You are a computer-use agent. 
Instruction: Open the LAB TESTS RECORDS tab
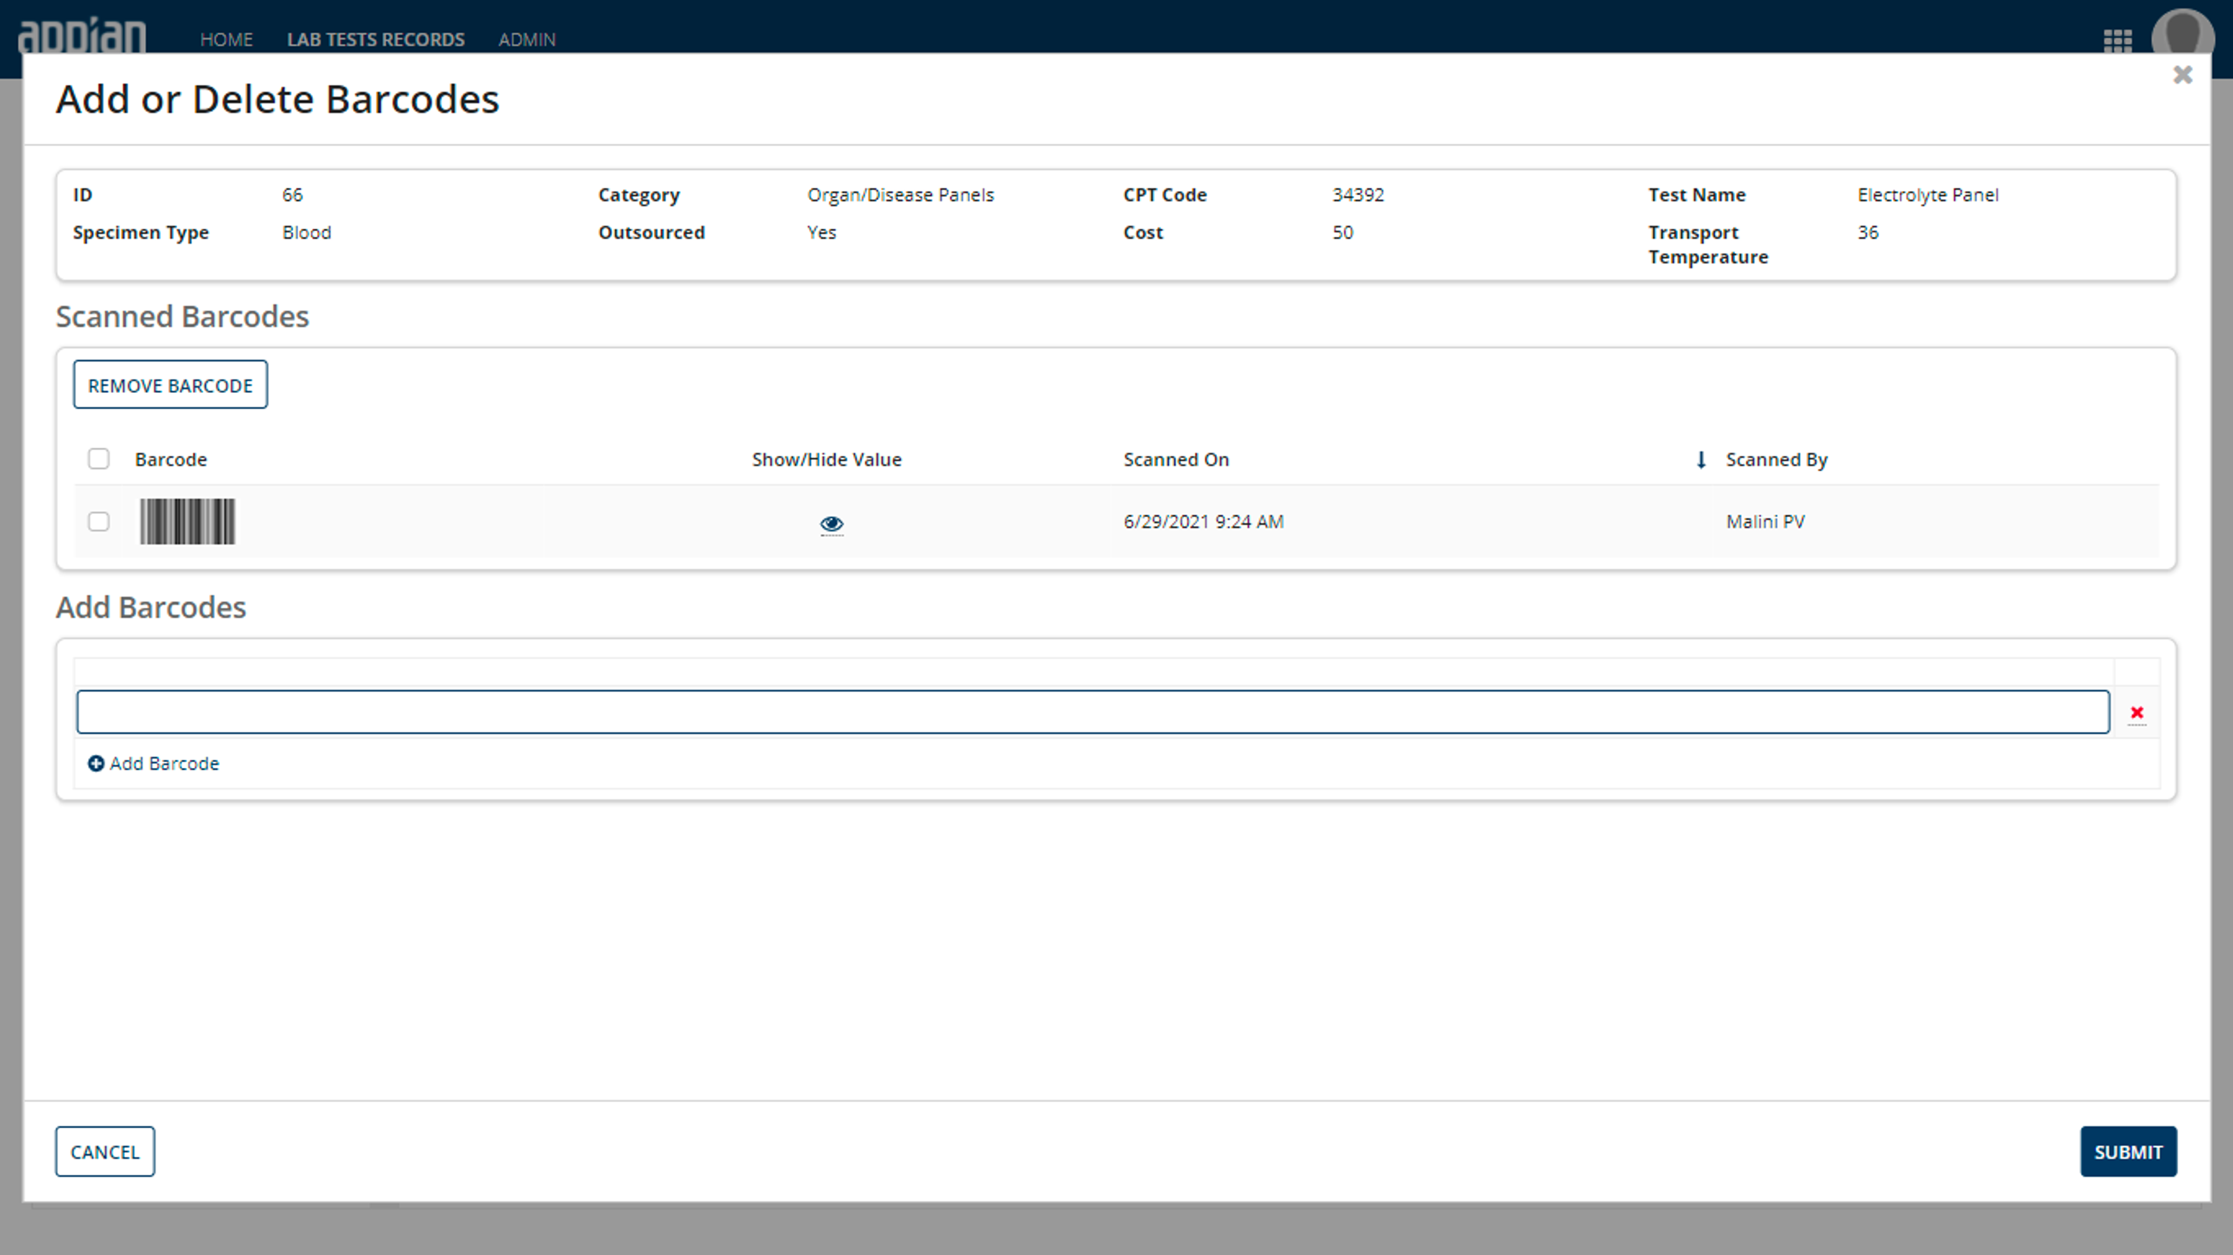[x=375, y=40]
